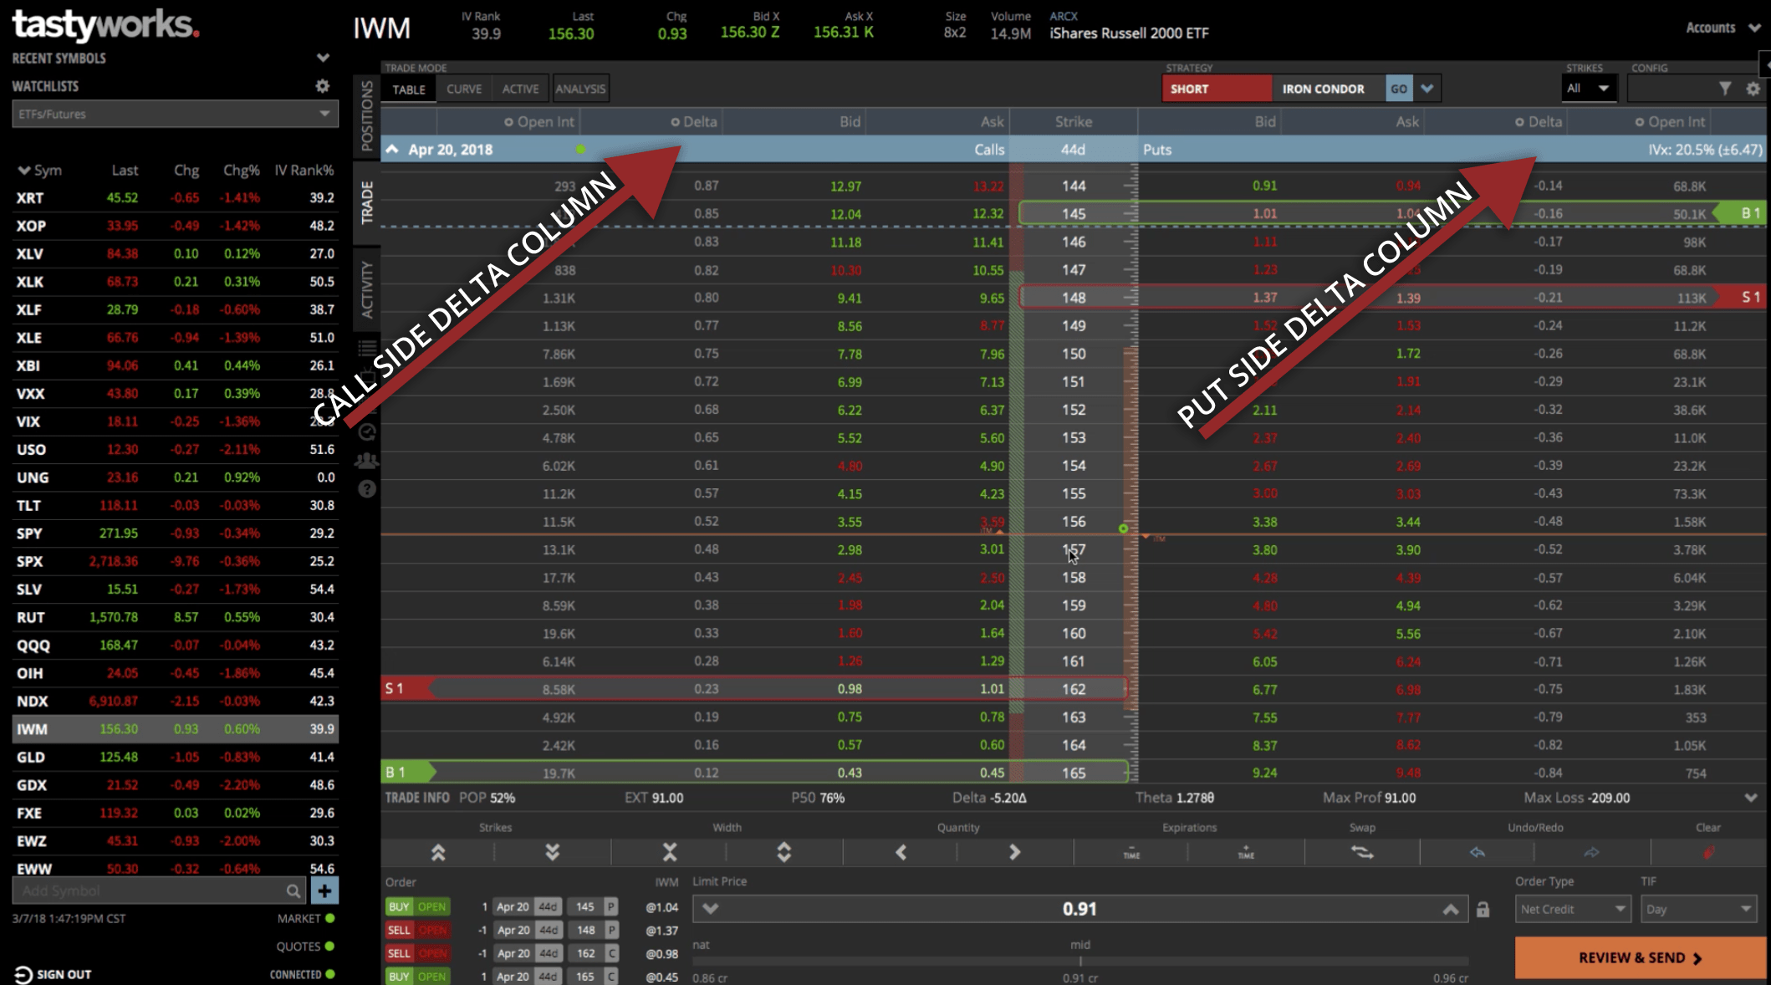1771x985 pixels.
Task: Switch to the TABLE trade mode tab
Action: pos(409,89)
